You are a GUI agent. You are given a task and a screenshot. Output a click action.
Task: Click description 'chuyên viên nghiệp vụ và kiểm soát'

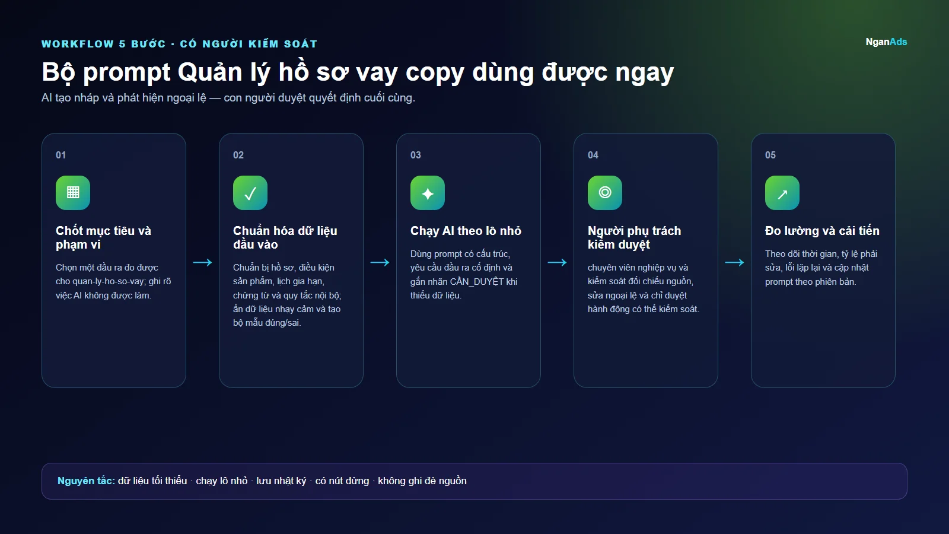(x=644, y=288)
